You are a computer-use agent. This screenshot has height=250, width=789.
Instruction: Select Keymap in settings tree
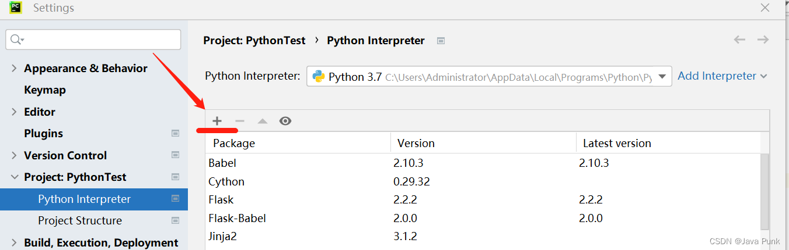pyautogui.click(x=45, y=90)
